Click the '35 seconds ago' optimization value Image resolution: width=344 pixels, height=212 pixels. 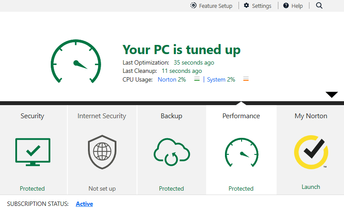tap(194, 62)
